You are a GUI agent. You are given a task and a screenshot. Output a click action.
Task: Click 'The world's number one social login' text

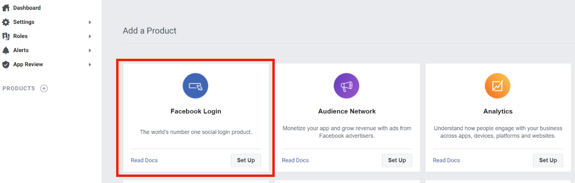click(x=196, y=132)
